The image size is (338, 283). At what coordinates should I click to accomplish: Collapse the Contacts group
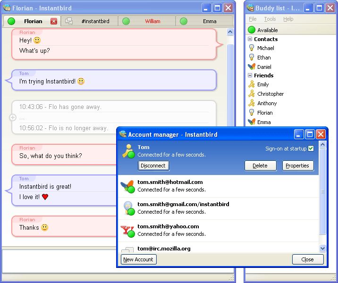(250, 39)
